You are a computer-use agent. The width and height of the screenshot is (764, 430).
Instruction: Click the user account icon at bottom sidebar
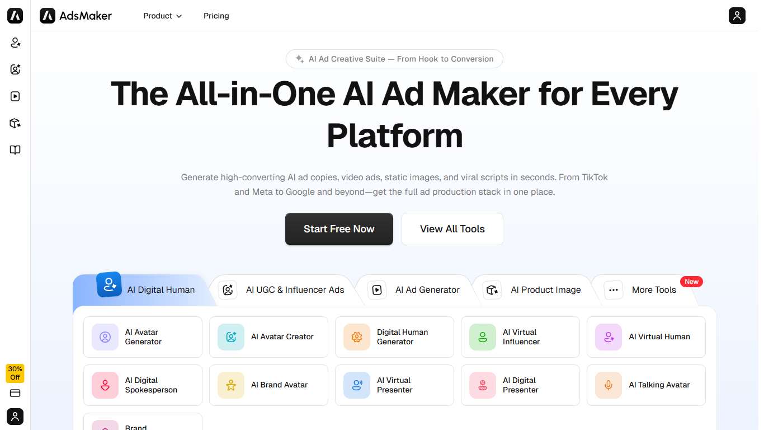tap(15, 417)
